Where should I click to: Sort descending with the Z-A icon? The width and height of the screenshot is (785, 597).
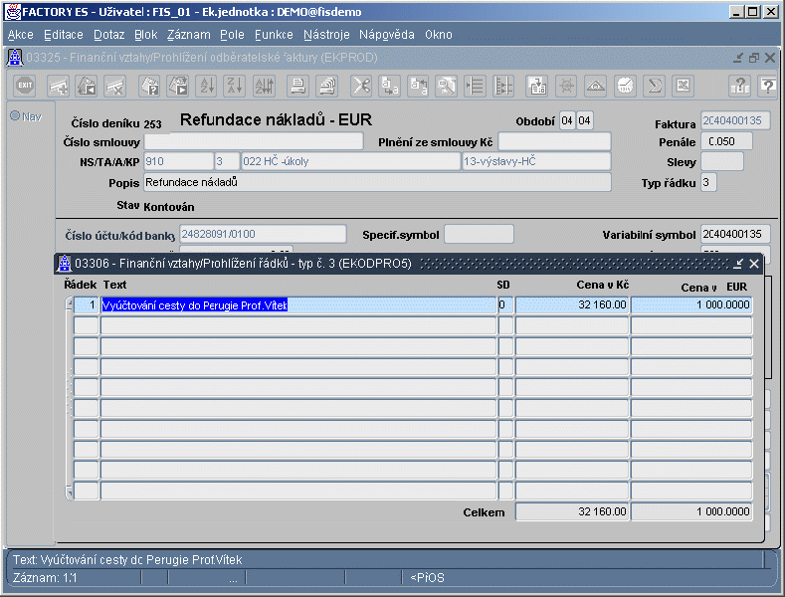tap(234, 86)
